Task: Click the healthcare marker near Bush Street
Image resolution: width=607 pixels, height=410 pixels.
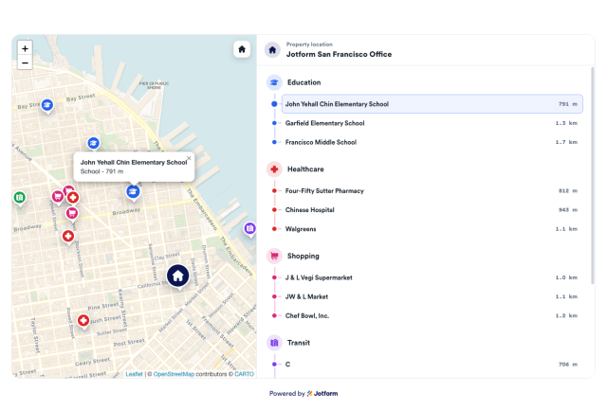Action: click(83, 321)
